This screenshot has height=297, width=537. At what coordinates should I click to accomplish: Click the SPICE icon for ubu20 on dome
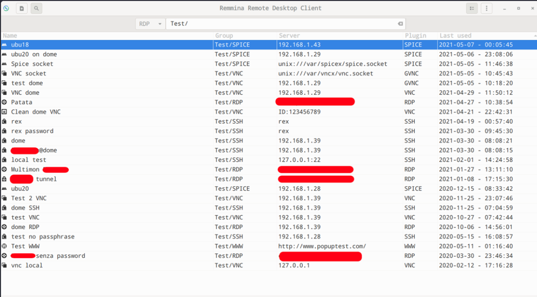[4, 54]
